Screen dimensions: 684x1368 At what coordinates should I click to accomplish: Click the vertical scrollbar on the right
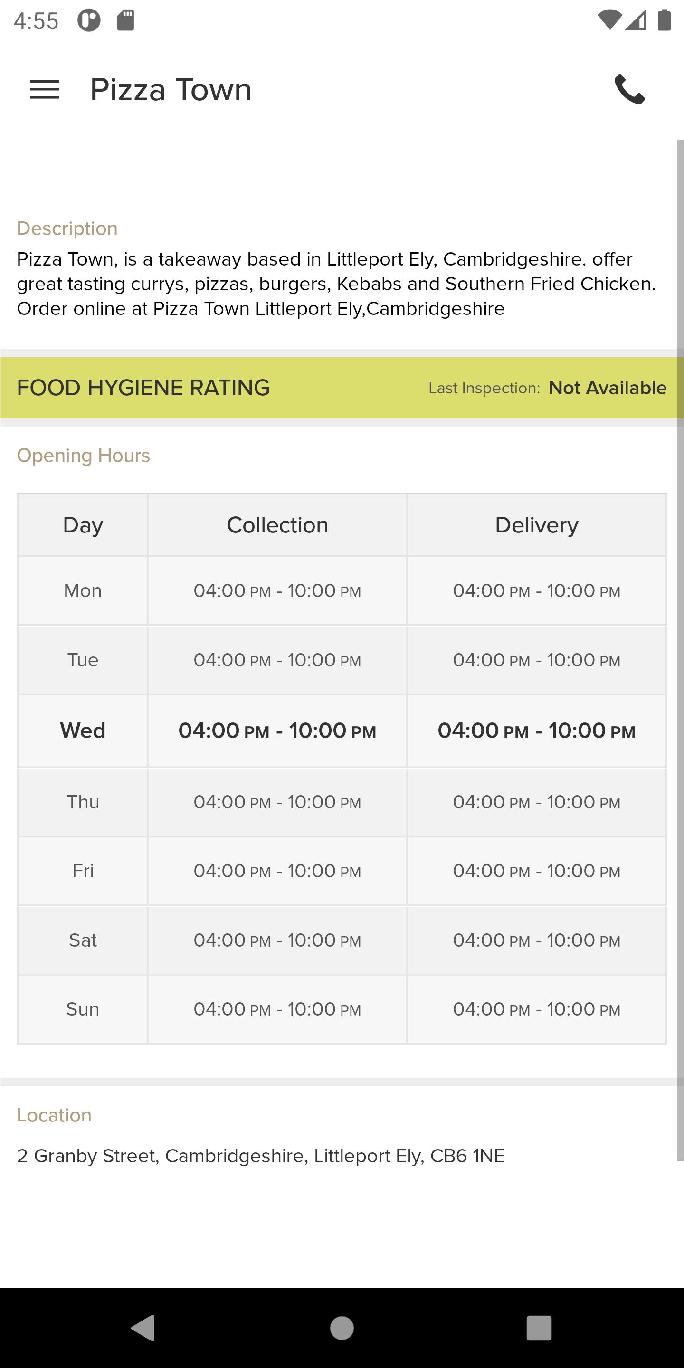680,651
